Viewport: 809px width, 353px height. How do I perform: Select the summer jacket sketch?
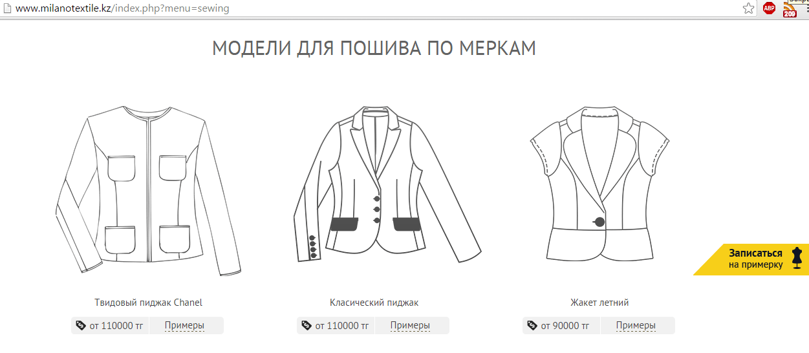(x=599, y=184)
